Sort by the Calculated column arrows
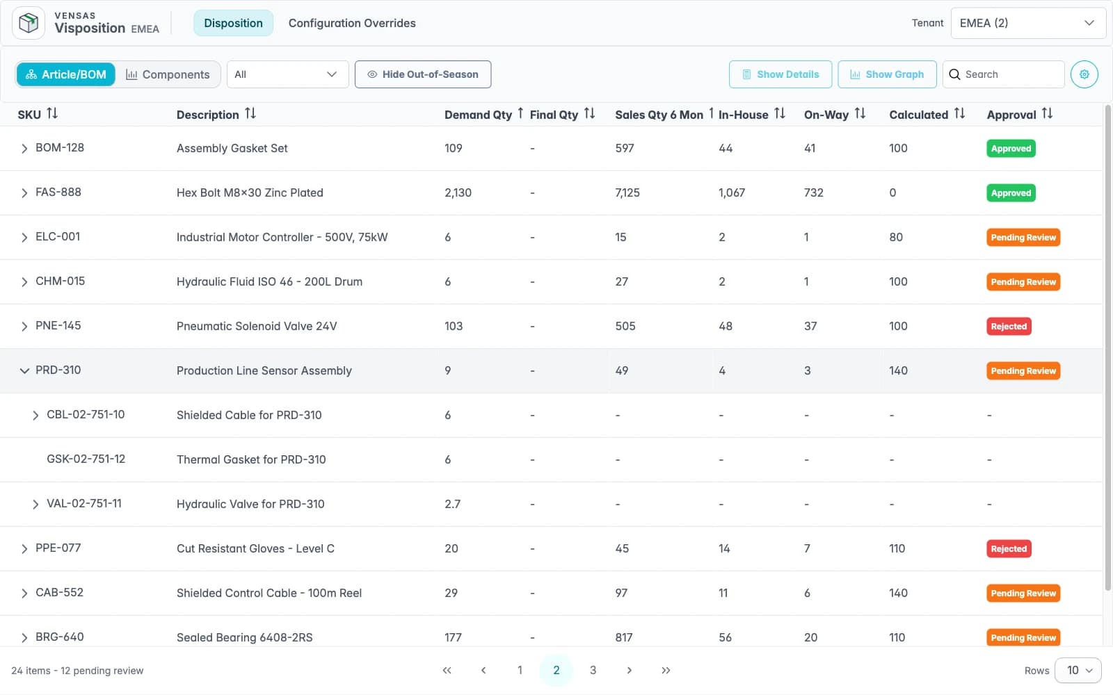 (959, 113)
